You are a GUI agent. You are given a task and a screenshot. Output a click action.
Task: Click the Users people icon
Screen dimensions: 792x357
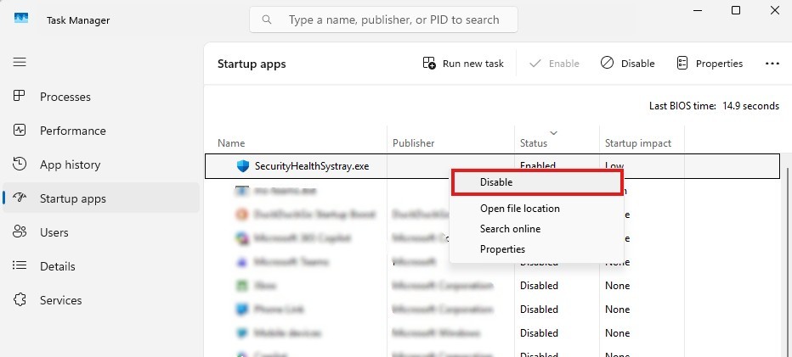[x=20, y=231]
